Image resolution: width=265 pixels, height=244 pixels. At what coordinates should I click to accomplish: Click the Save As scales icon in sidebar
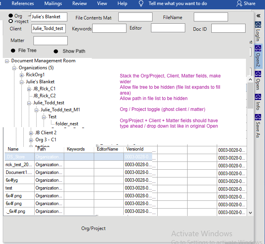click(x=258, y=117)
